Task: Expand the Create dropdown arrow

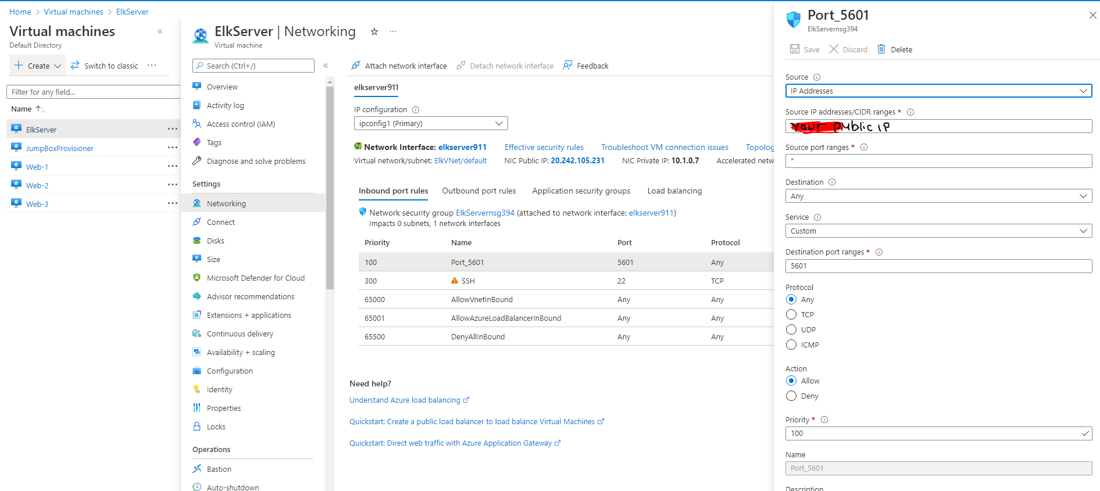Action: pyautogui.click(x=58, y=66)
